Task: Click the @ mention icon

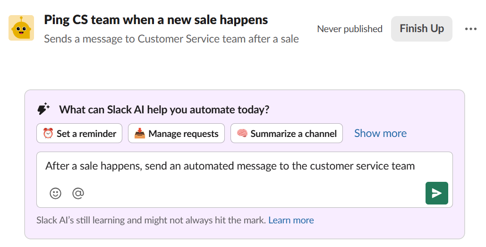Action: pos(78,193)
